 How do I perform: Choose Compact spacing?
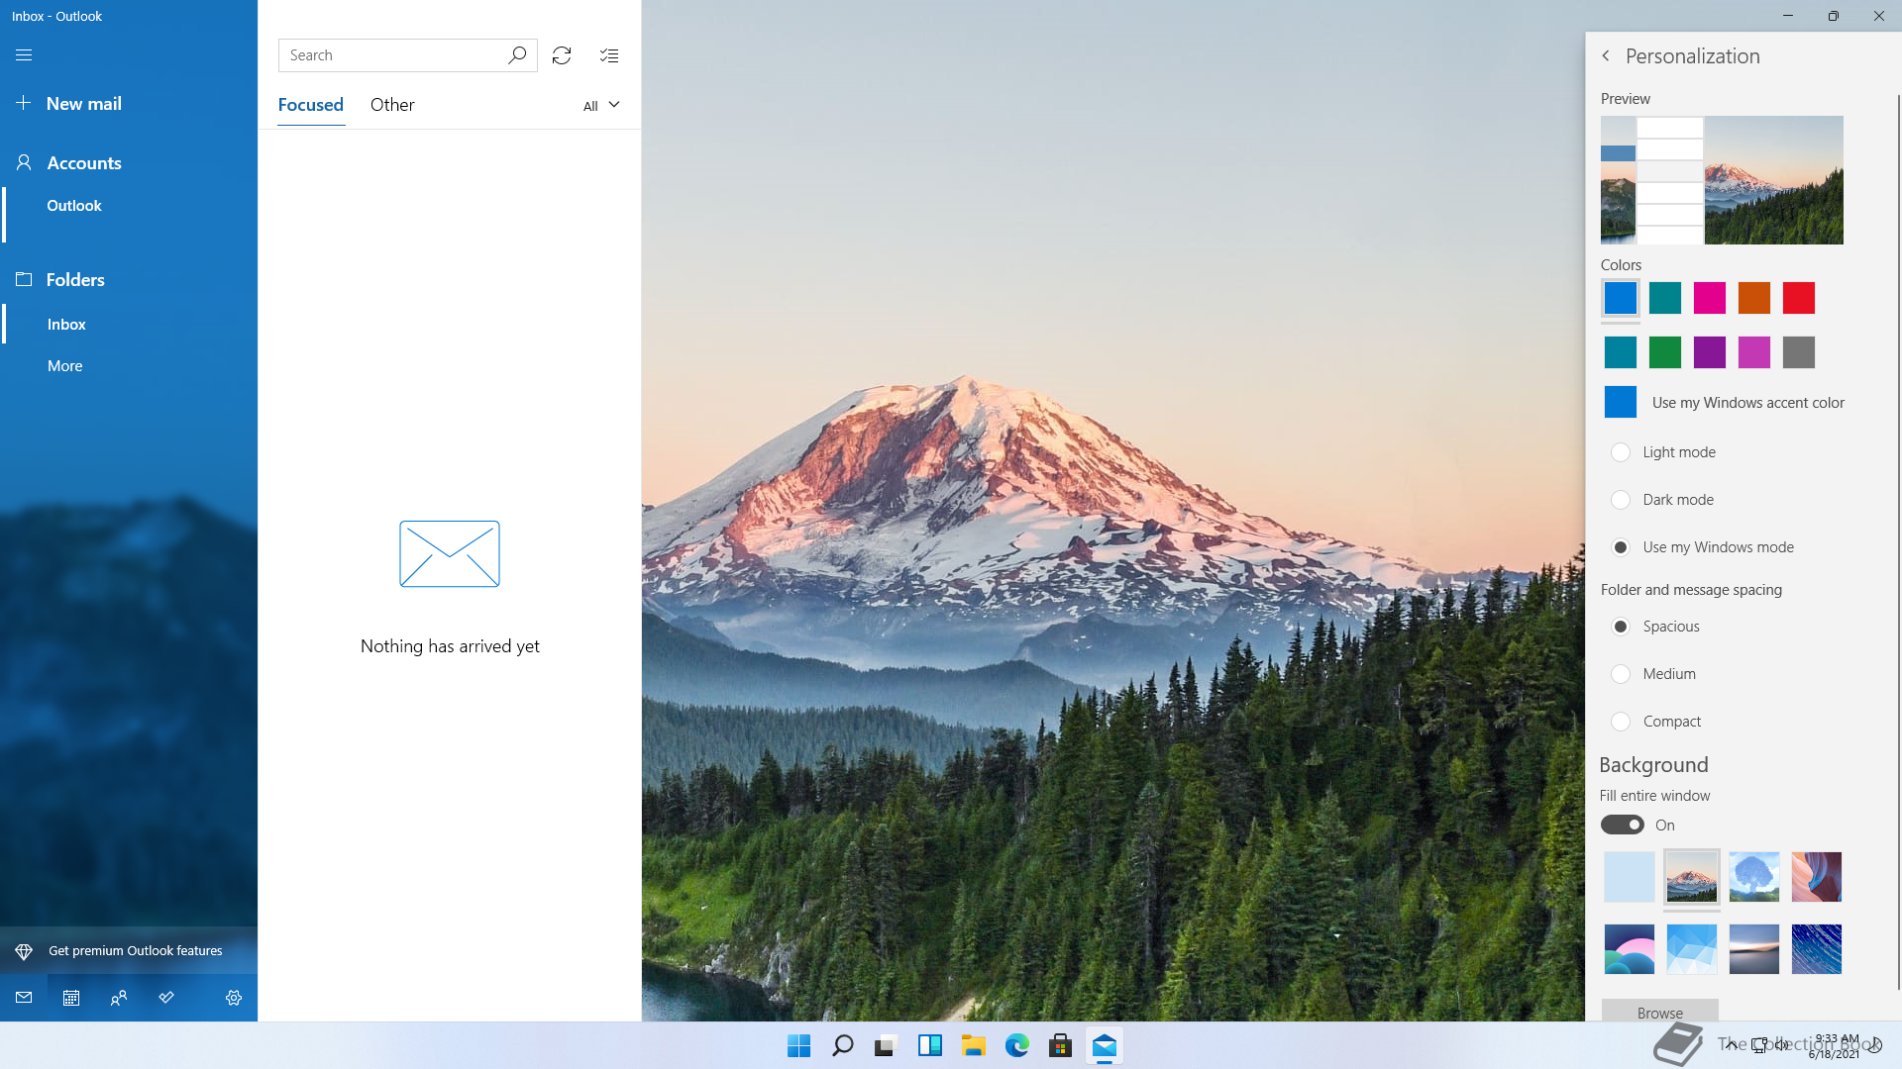click(1621, 722)
